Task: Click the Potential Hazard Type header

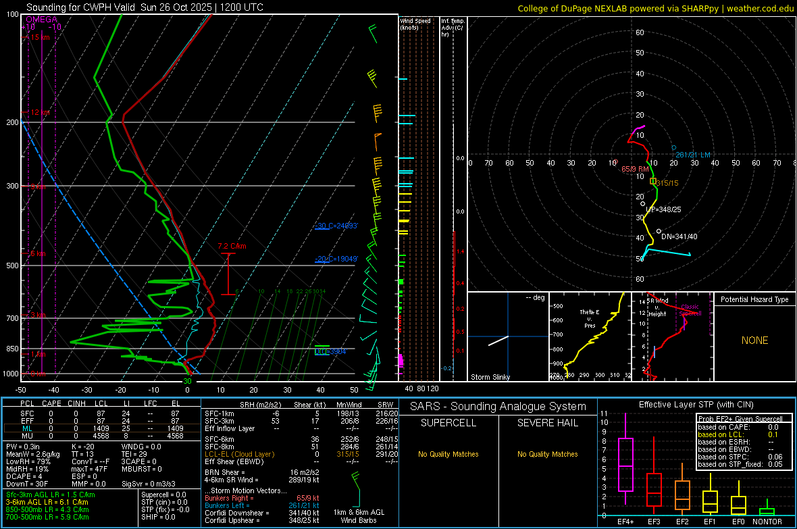Action: [754, 299]
